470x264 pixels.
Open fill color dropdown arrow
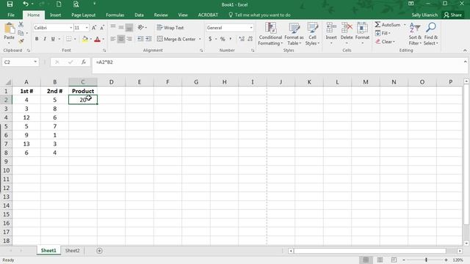[x=91, y=39]
